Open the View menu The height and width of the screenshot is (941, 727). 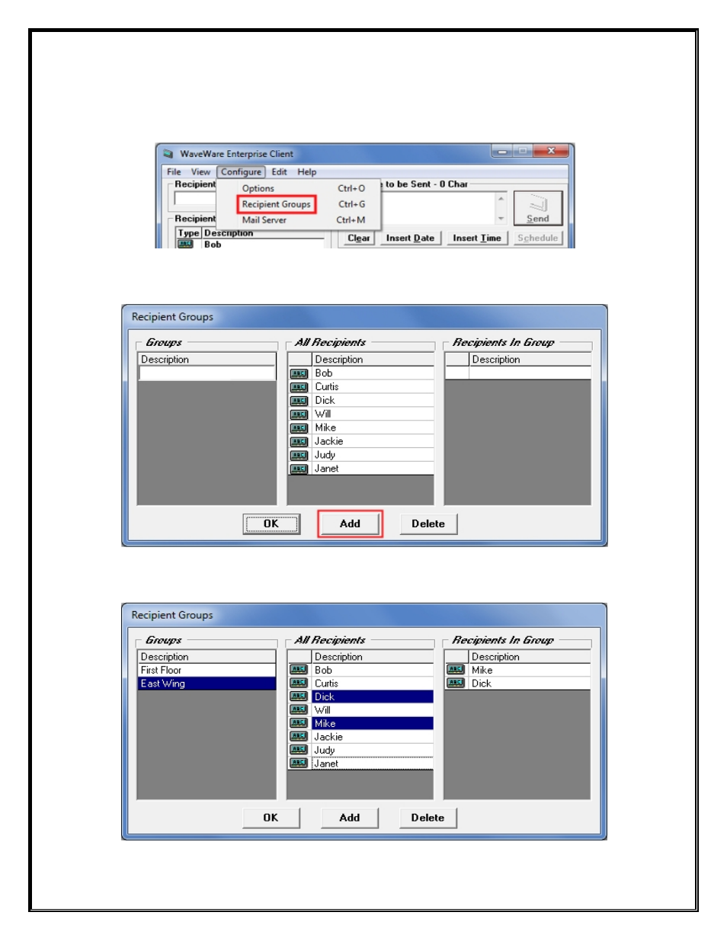(x=200, y=172)
